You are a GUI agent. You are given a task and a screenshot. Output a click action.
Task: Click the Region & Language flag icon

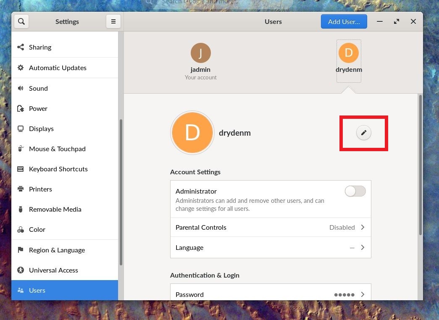[21, 250]
